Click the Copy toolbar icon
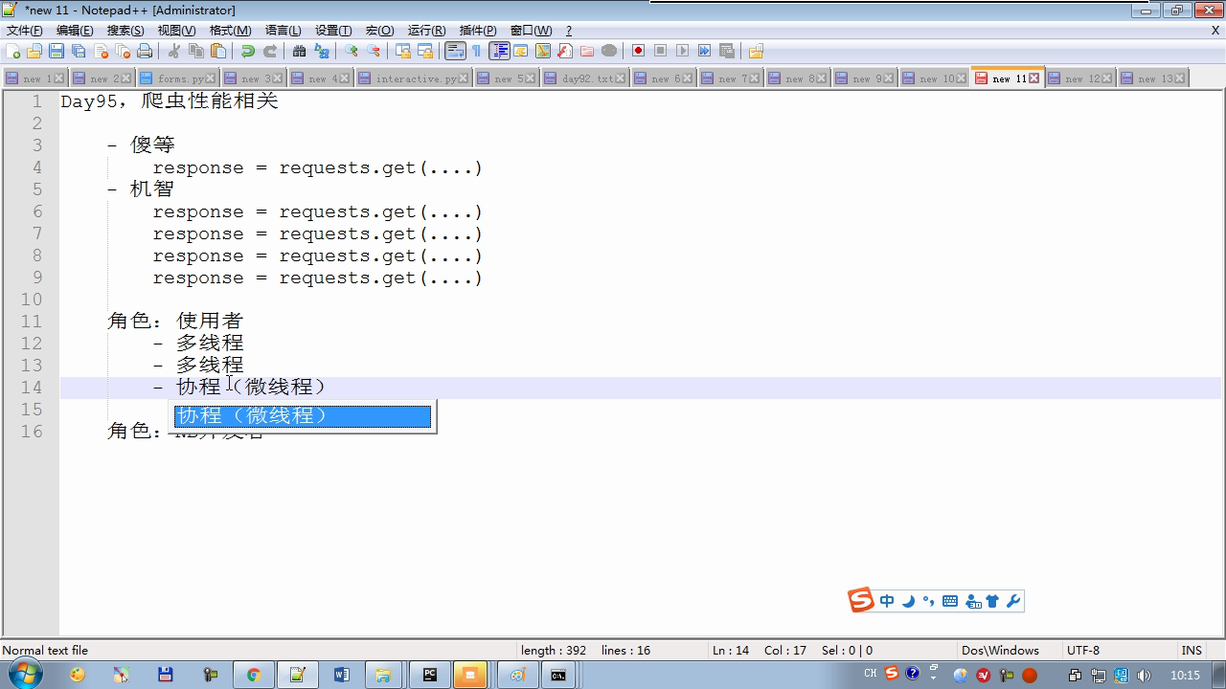This screenshot has width=1226, height=689. (x=196, y=51)
